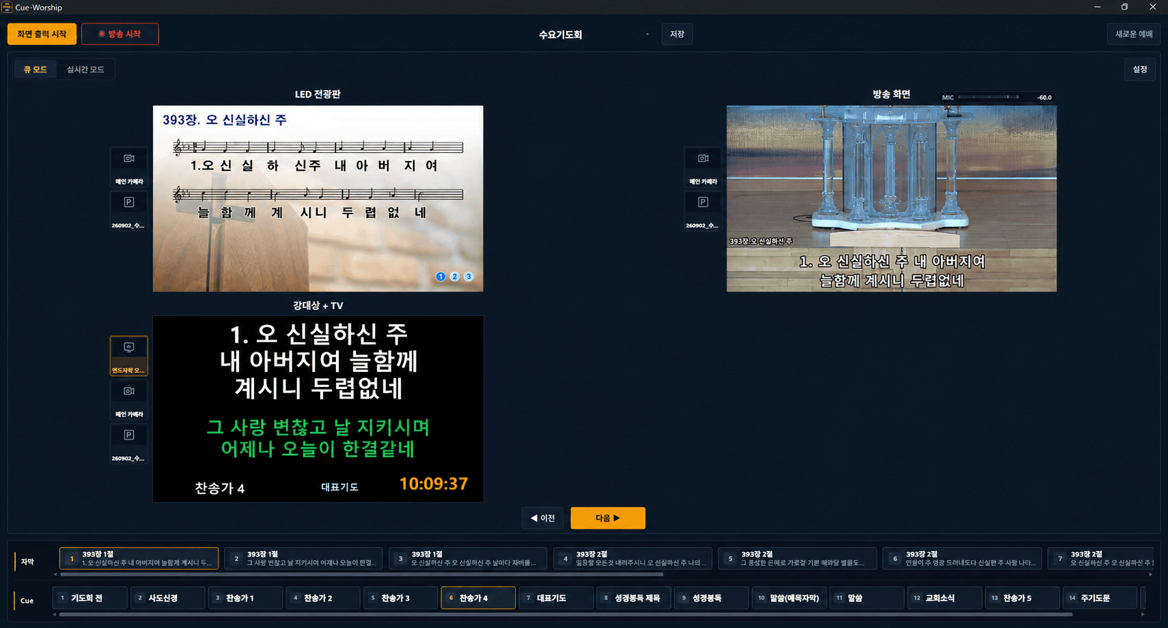Viewport: 1168px width, 628px height.
Task: Create a new service with 새로운 예배
Action: (x=1133, y=34)
